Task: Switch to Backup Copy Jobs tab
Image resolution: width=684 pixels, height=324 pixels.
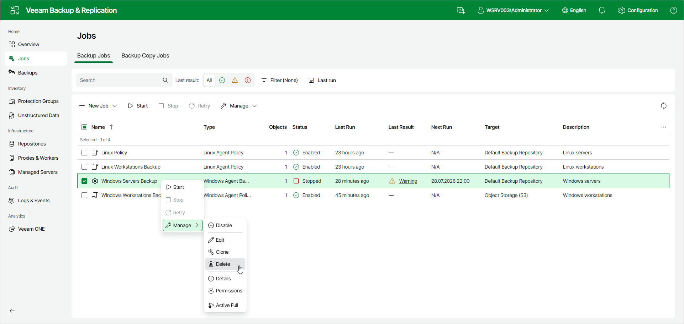Action: click(x=145, y=56)
